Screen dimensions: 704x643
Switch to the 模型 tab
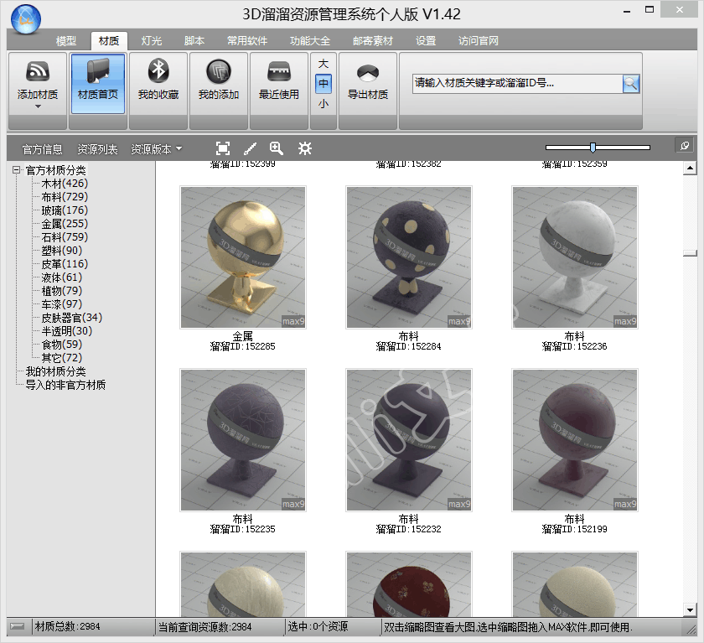tap(66, 41)
